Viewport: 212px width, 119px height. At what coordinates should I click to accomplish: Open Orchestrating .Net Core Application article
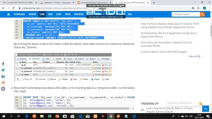pos(169,35)
